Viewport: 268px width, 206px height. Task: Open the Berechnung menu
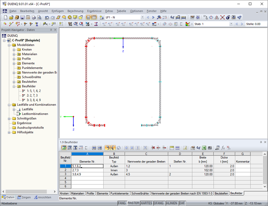coord(75,11)
